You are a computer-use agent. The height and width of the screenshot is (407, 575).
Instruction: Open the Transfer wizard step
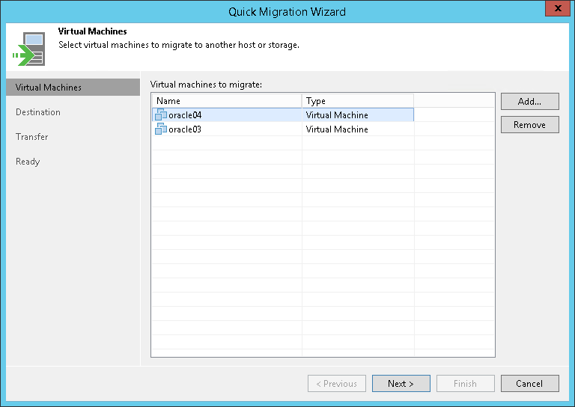click(x=32, y=137)
